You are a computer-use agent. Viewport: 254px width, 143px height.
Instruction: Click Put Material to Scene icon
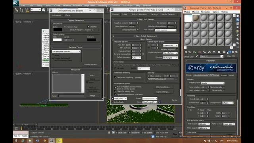coord(190,52)
